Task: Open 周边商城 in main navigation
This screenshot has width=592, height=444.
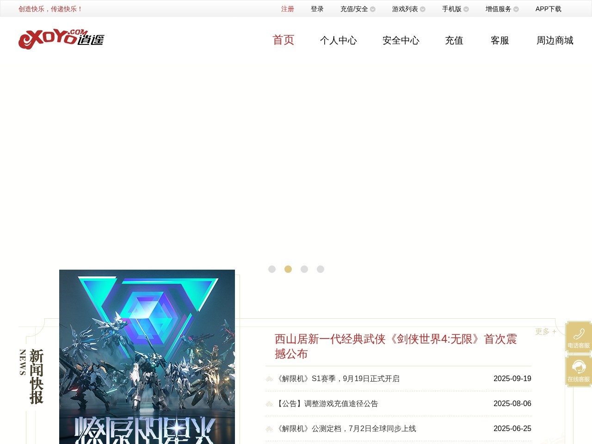Action: point(555,40)
